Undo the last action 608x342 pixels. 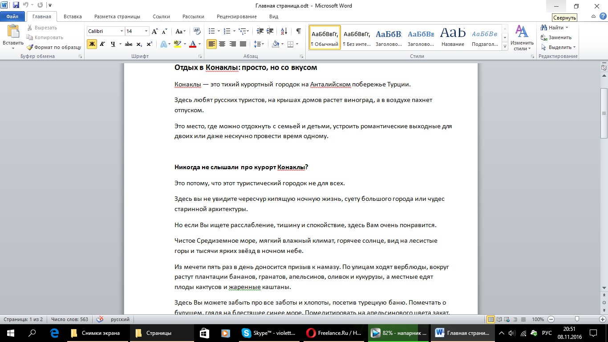[26, 6]
